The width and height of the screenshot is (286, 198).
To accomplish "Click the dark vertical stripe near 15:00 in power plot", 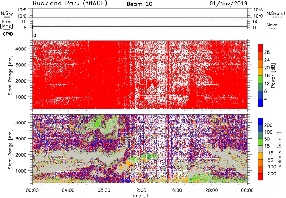I will click(x=168, y=75).
